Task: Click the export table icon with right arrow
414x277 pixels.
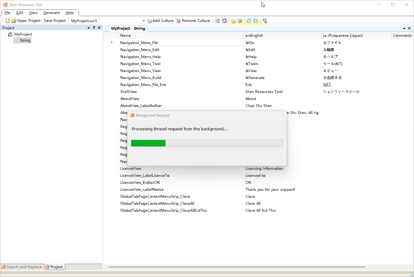Action: (x=256, y=21)
